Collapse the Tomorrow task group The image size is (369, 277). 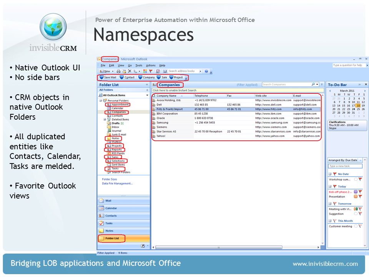click(330, 204)
